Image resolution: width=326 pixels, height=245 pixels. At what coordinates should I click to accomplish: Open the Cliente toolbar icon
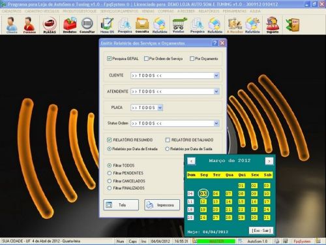[x=12, y=25]
